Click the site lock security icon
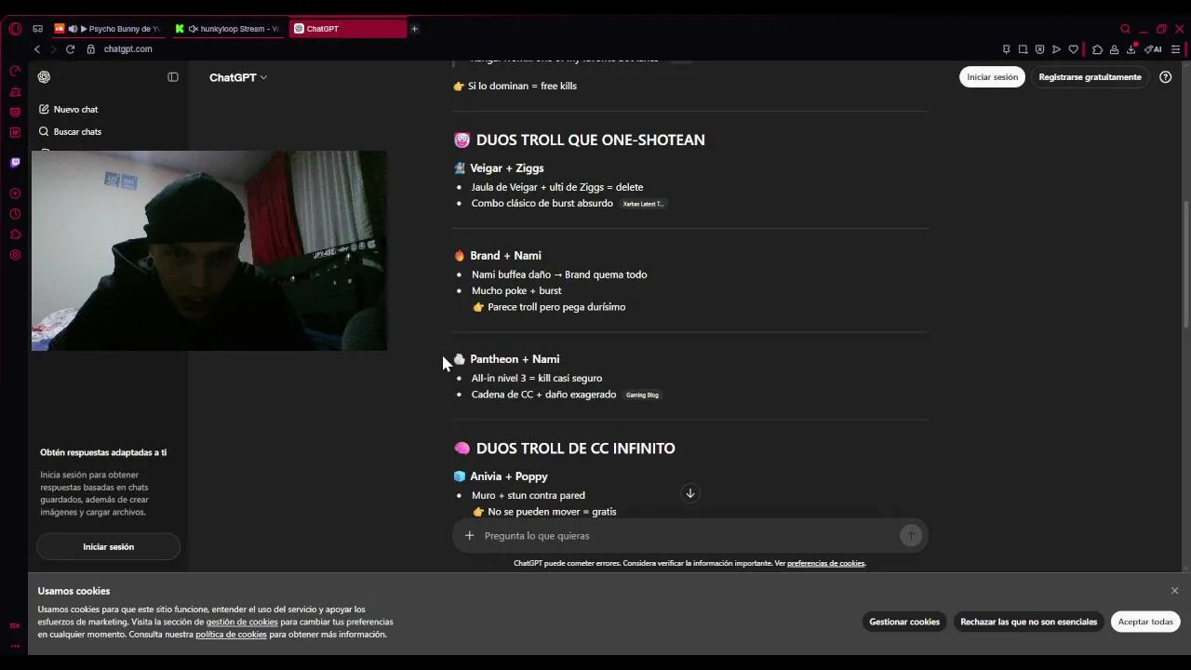The height and width of the screenshot is (670, 1191). tap(91, 49)
